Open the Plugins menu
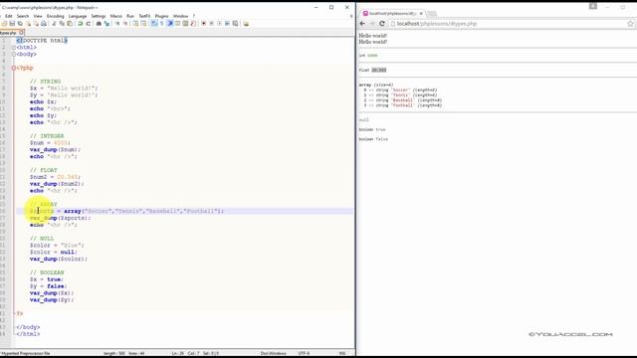637x358 pixels. coord(161,16)
